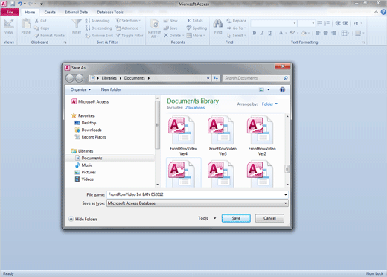Select Videos library

click(84, 179)
